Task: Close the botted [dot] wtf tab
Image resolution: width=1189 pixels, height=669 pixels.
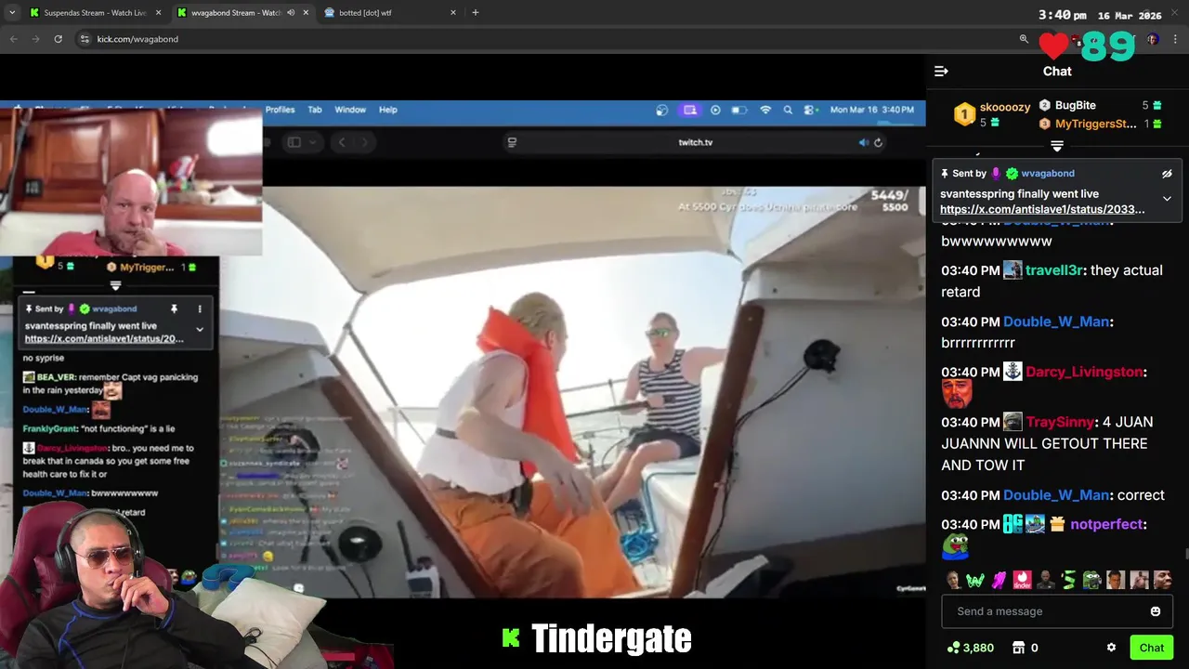Action: pyautogui.click(x=453, y=13)
